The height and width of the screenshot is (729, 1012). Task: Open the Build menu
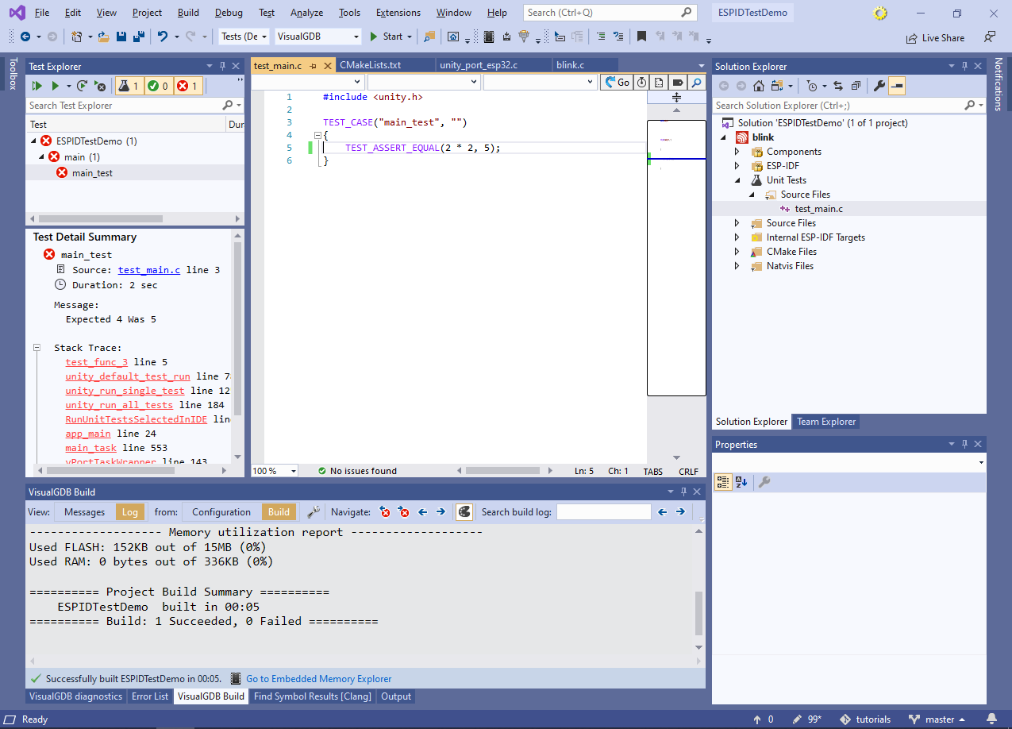(188, 13)
